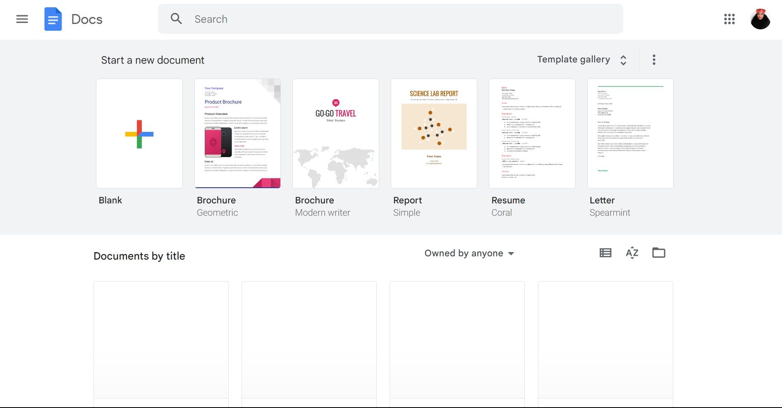
Task: Open the Geometric Brochure template
Action: coord(237,133)
